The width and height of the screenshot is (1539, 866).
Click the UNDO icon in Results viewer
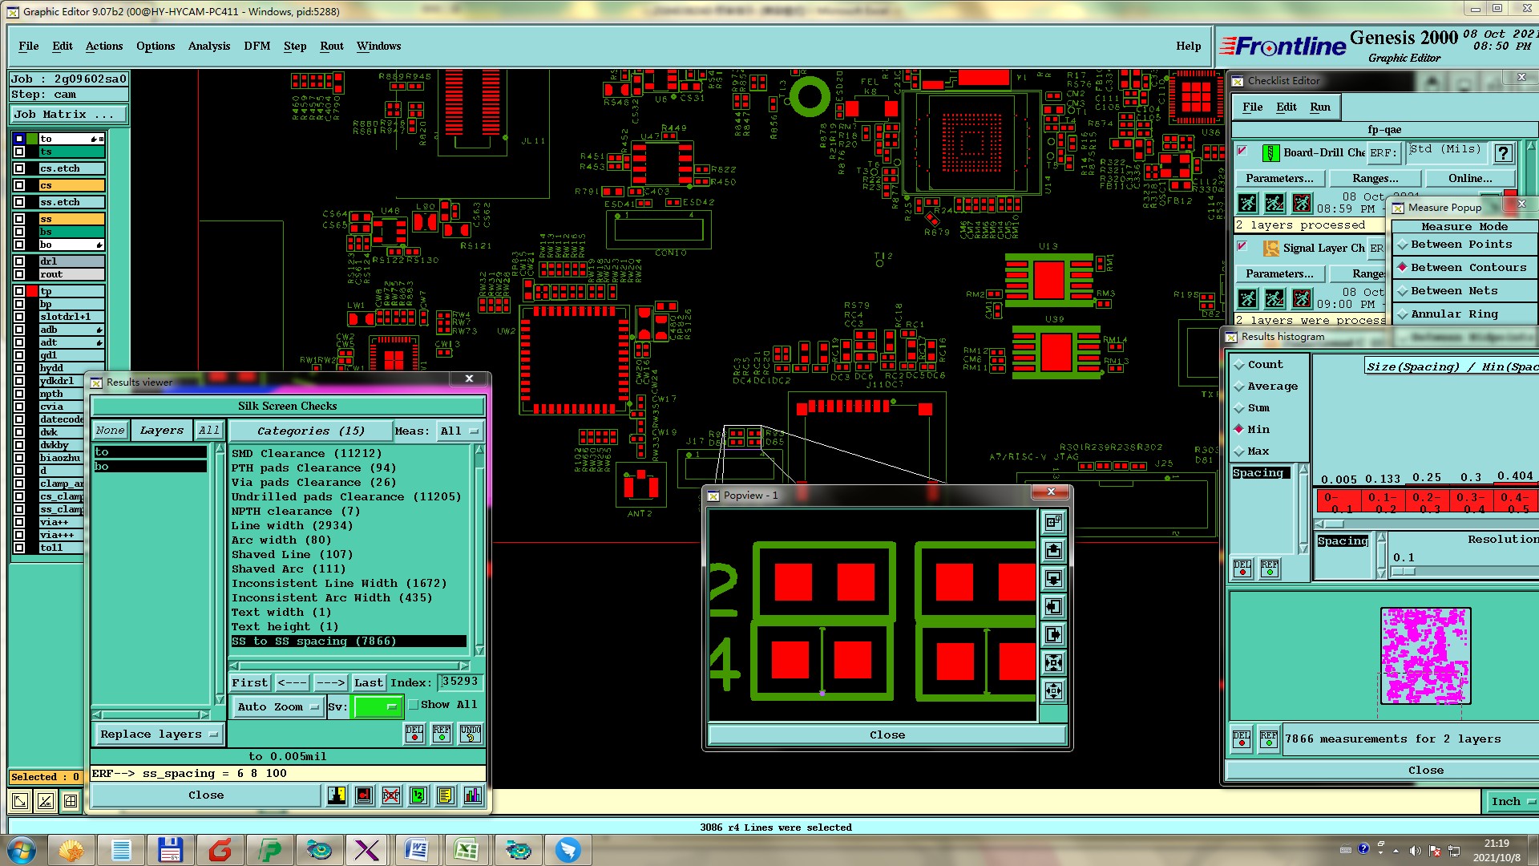point(471,734)
